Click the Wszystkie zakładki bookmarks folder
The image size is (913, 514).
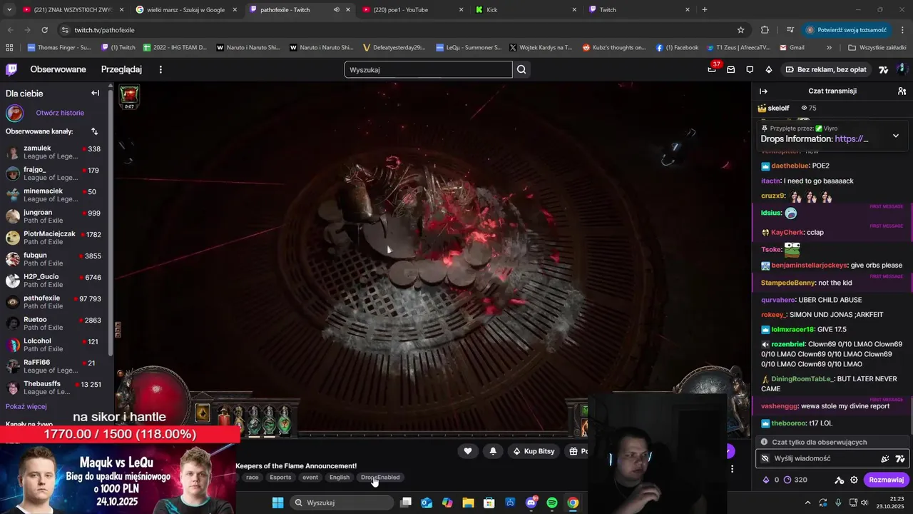click(877, 48)
